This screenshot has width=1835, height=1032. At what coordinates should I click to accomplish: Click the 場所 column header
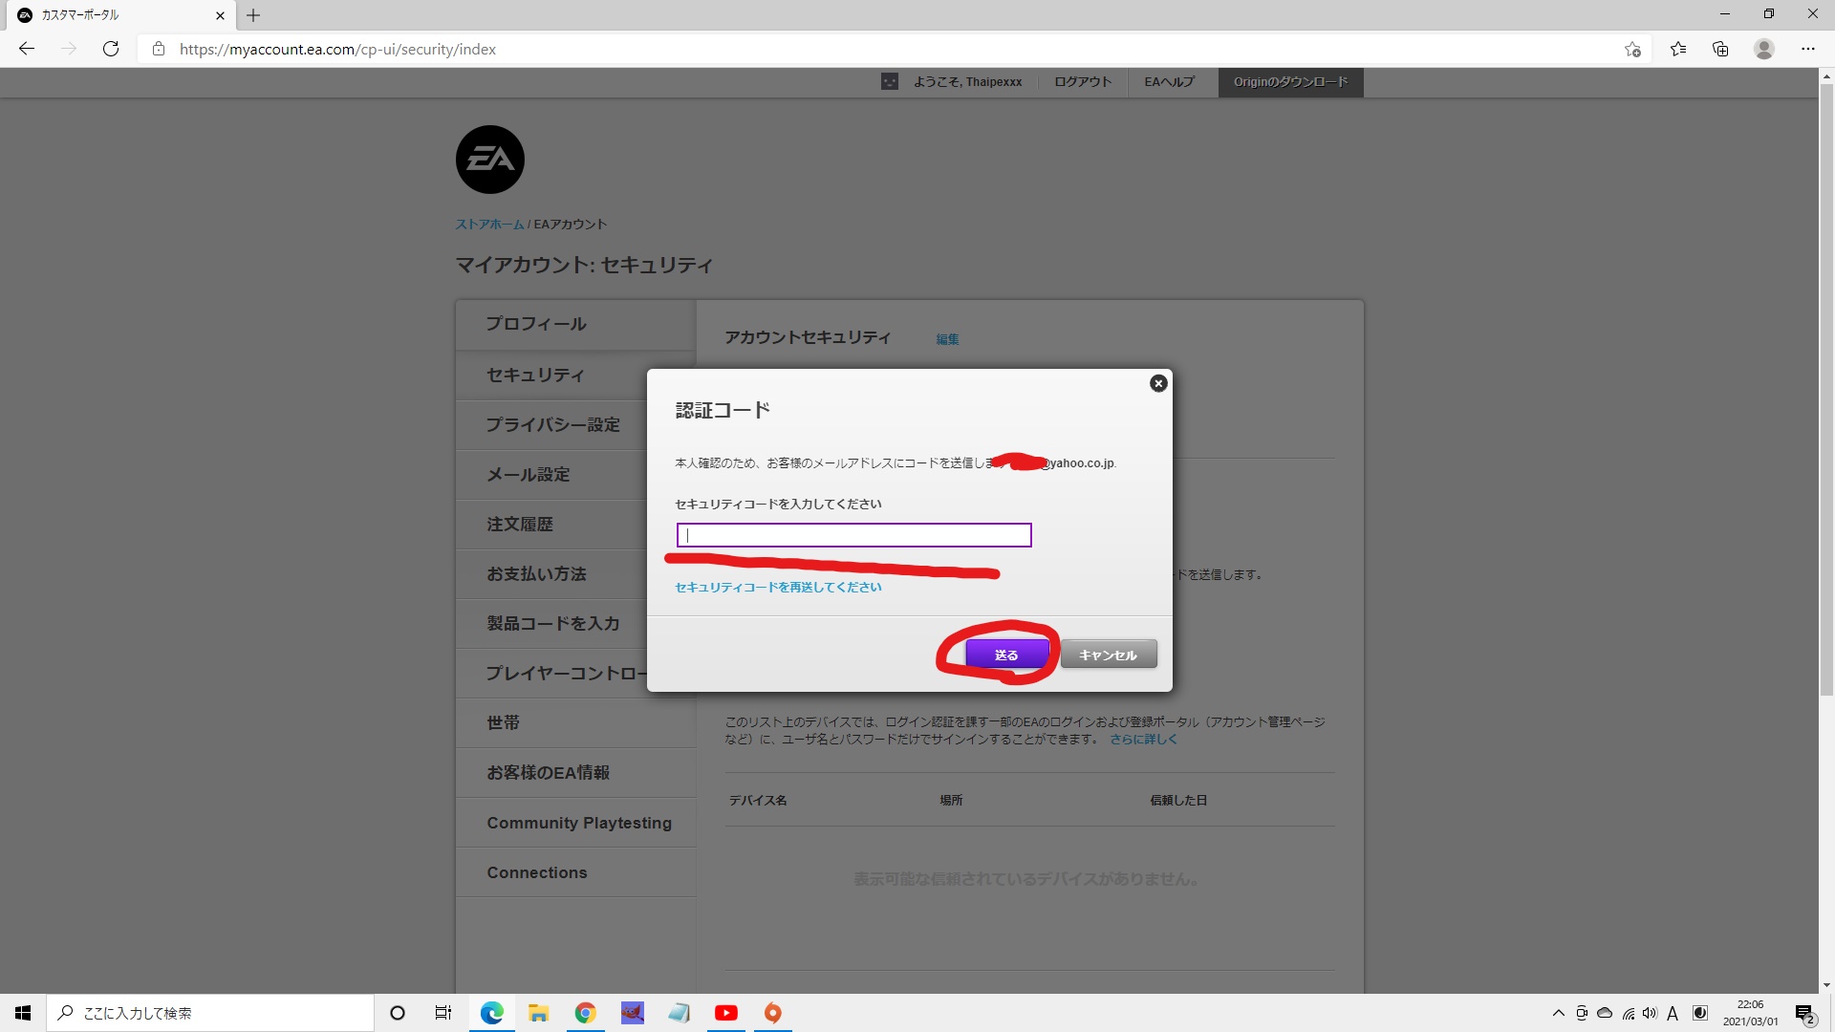[x=951, y=801]
